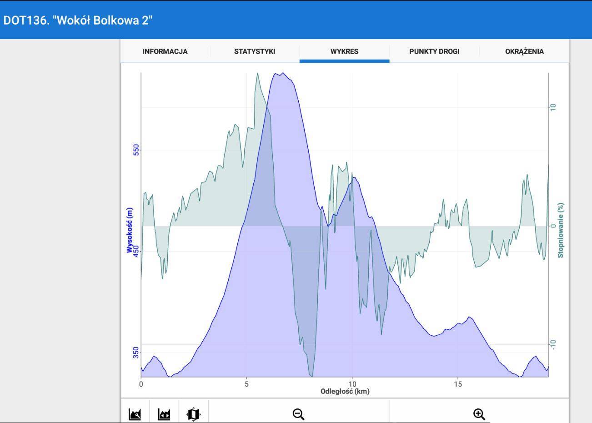592x423 pixels.
Task: Click the 550 tick on elevation axis
Action: coord(135,150)
